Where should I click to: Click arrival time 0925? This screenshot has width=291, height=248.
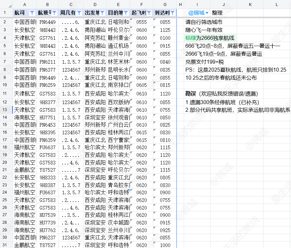tap(165, 230)
